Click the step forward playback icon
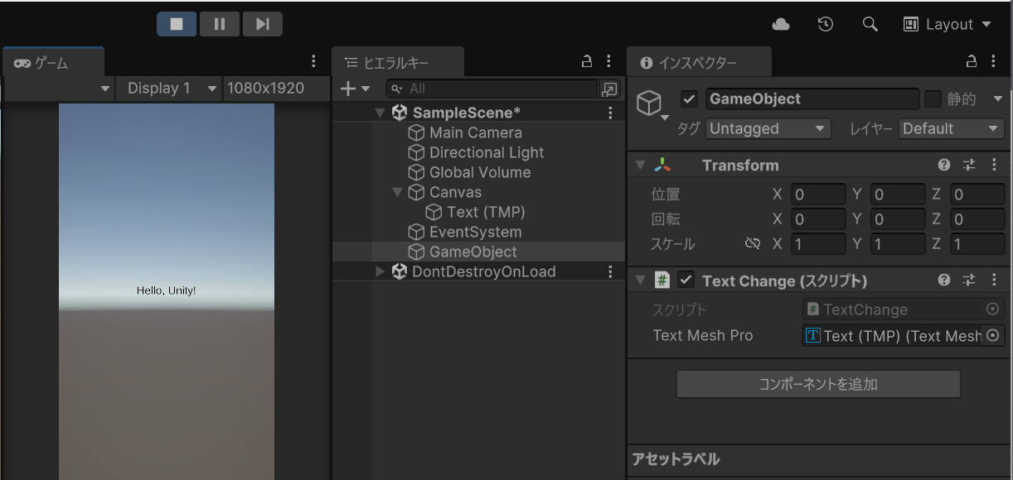The image size is (1013, 480). (x=263, y=23)
